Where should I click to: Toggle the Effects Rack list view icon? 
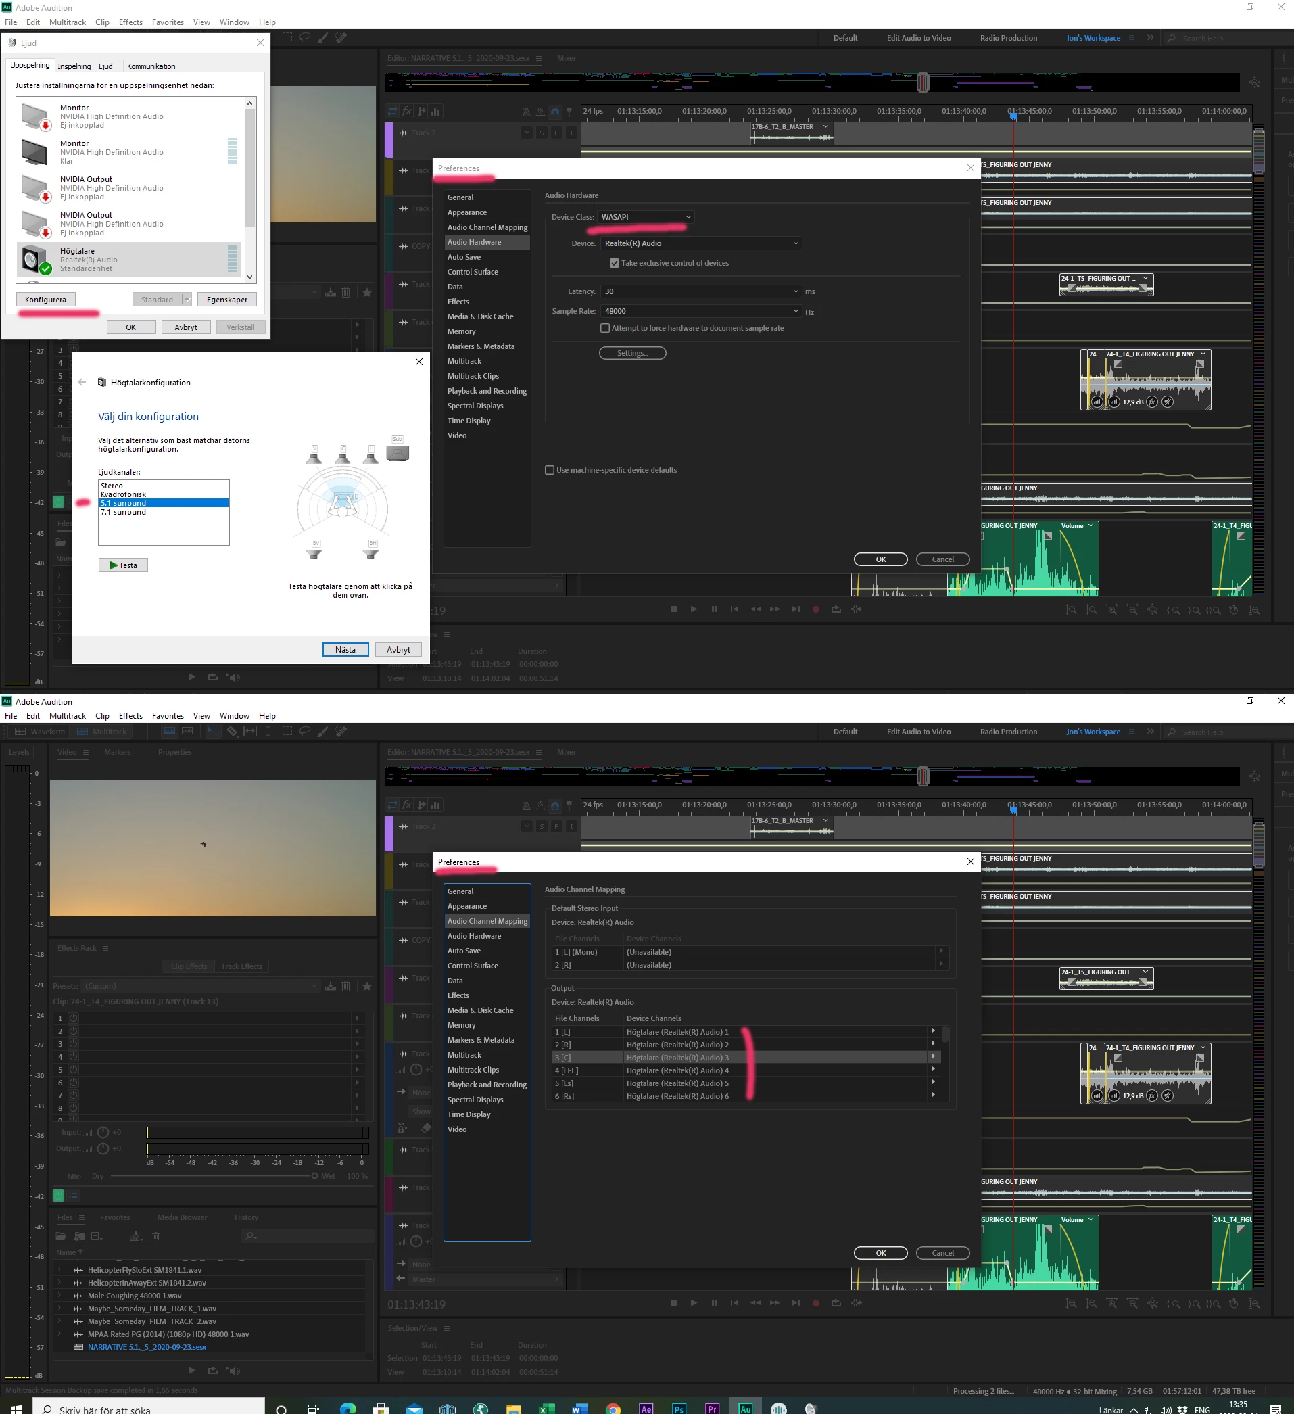(73, 1195)
